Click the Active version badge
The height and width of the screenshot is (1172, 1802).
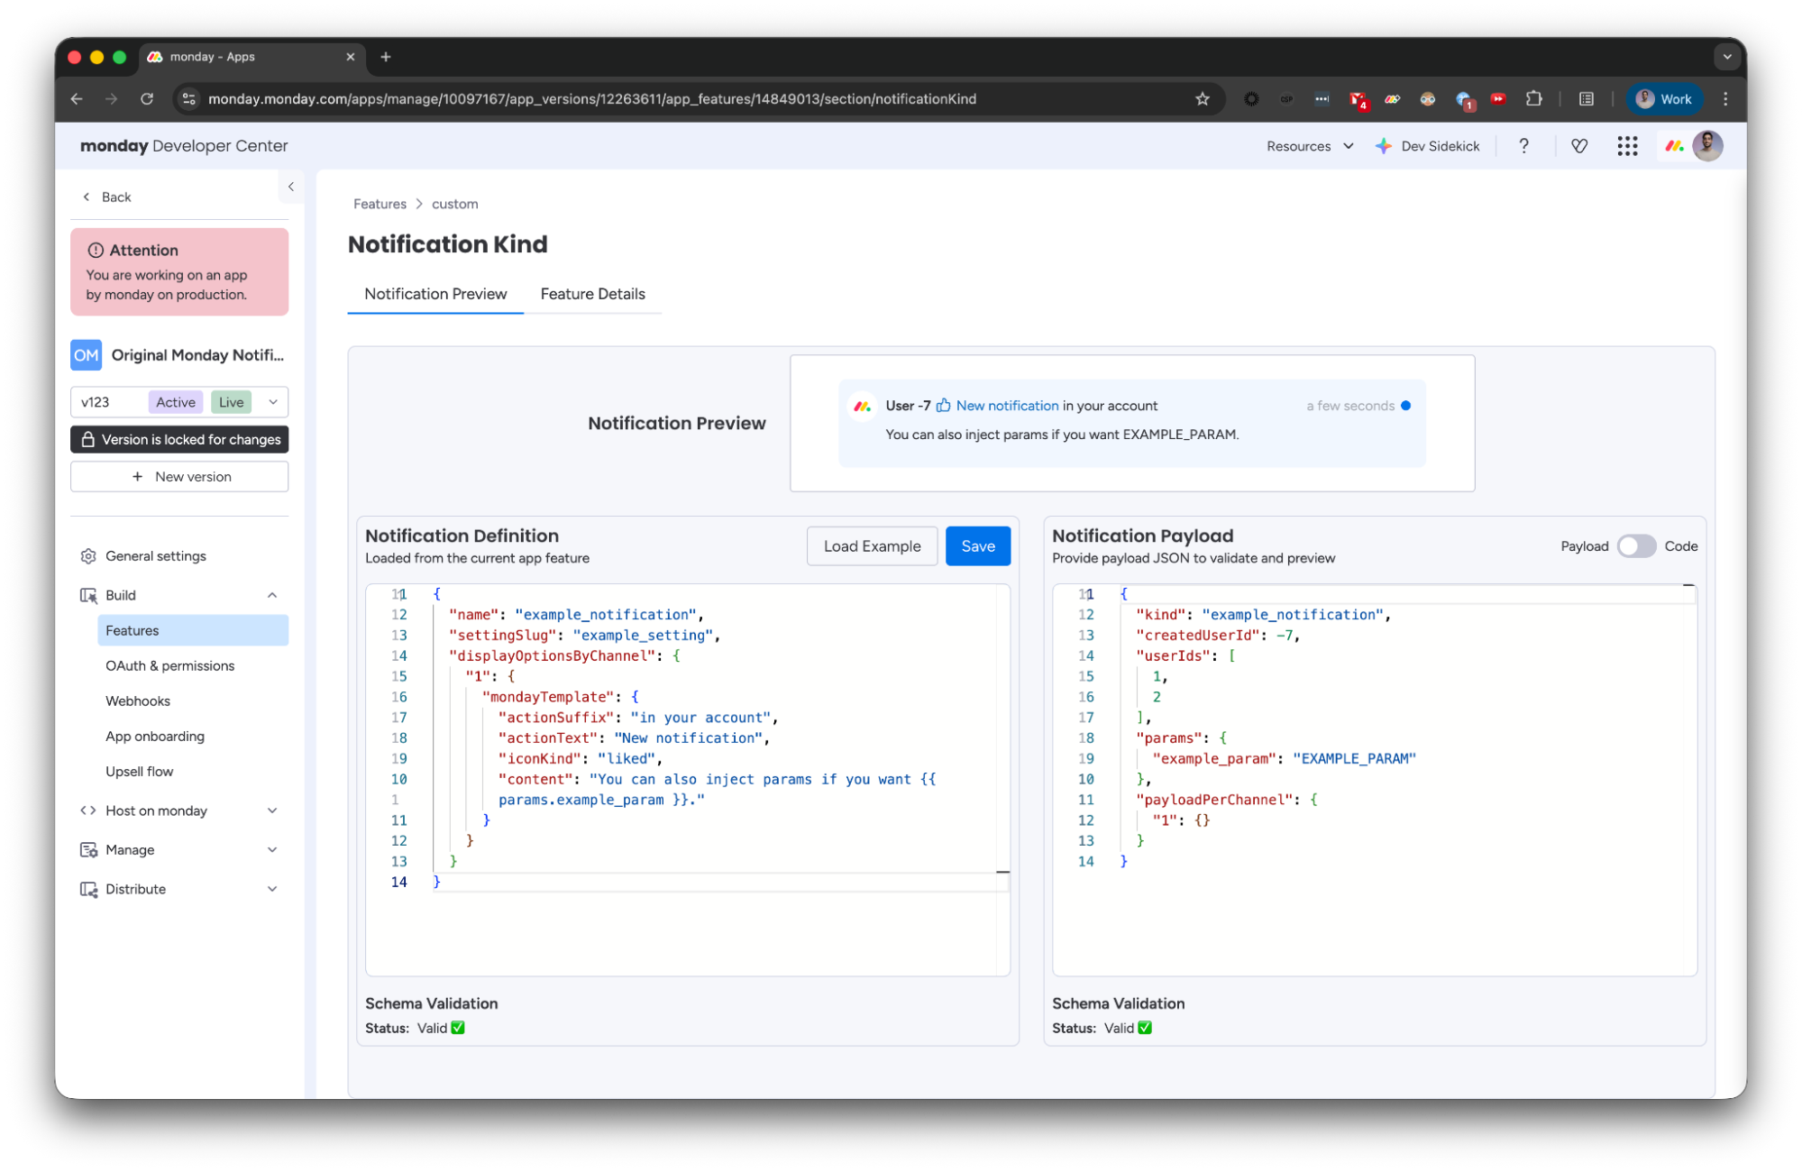[x=176, y=402]
